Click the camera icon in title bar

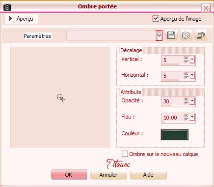[7, 7]
